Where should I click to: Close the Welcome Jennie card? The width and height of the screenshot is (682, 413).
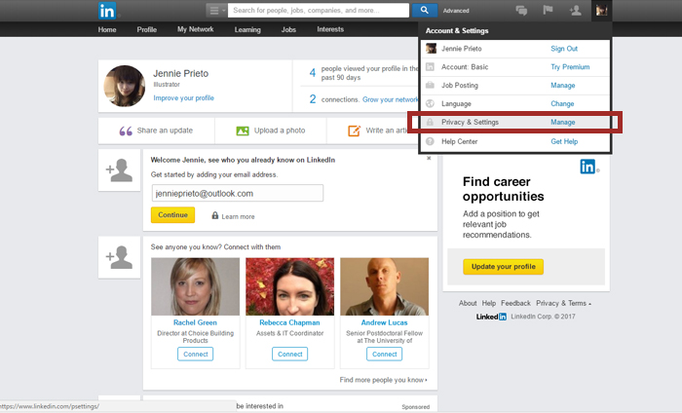428,158
